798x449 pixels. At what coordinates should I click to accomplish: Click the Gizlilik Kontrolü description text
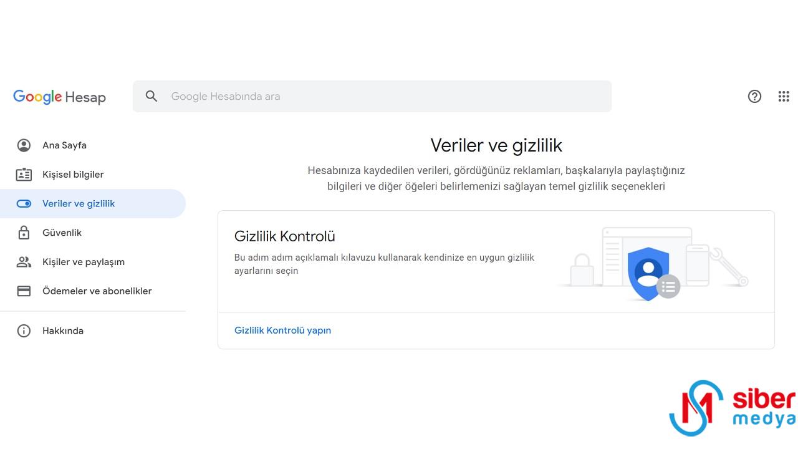click(384, 264)
